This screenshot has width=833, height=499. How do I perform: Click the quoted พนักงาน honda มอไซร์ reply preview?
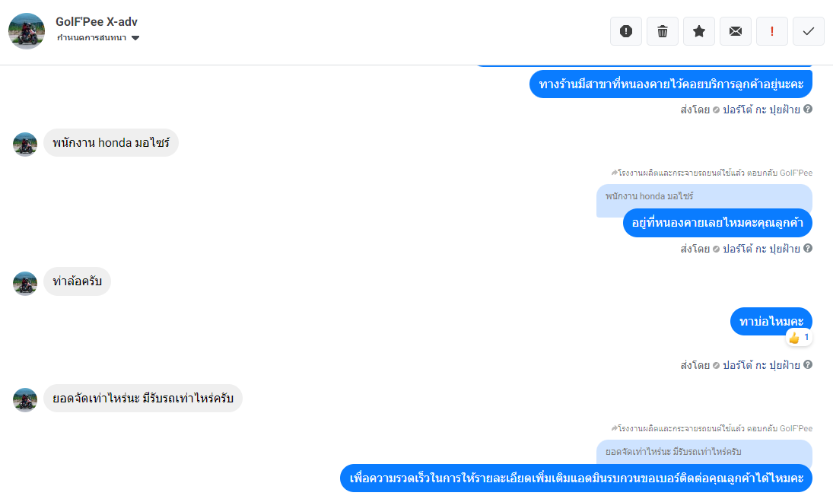(x=704, y=196)
